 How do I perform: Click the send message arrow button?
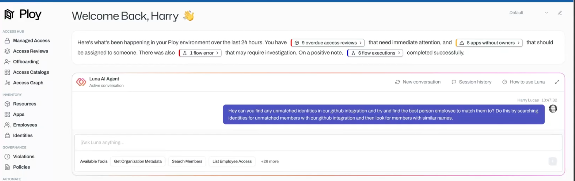[552, 161]
